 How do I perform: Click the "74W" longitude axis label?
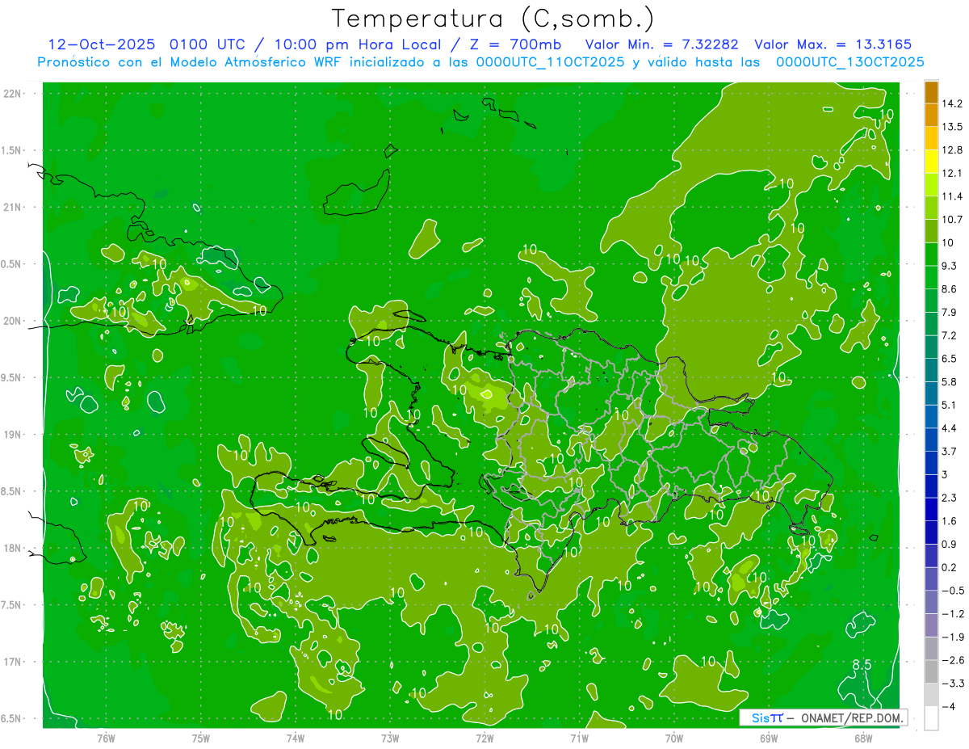(x=296, y=738)
